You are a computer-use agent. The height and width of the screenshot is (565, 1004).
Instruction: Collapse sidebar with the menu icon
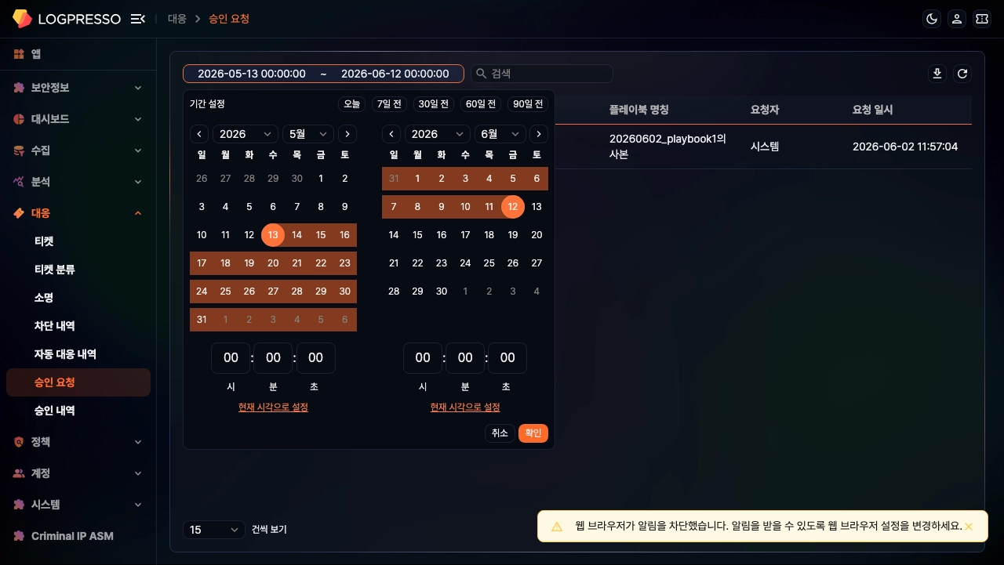[x=138, y=19]
